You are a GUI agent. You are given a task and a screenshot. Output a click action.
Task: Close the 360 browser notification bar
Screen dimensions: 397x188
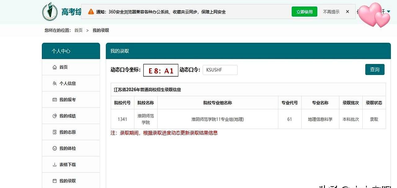347,12
